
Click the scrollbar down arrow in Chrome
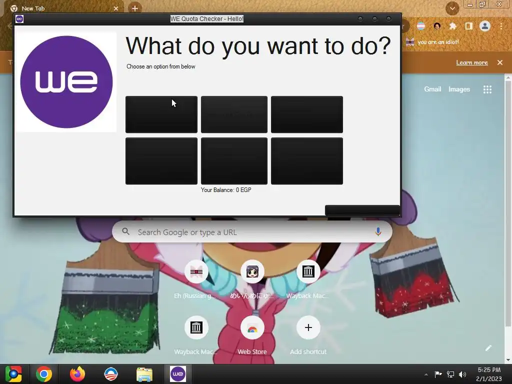[508, 360]
